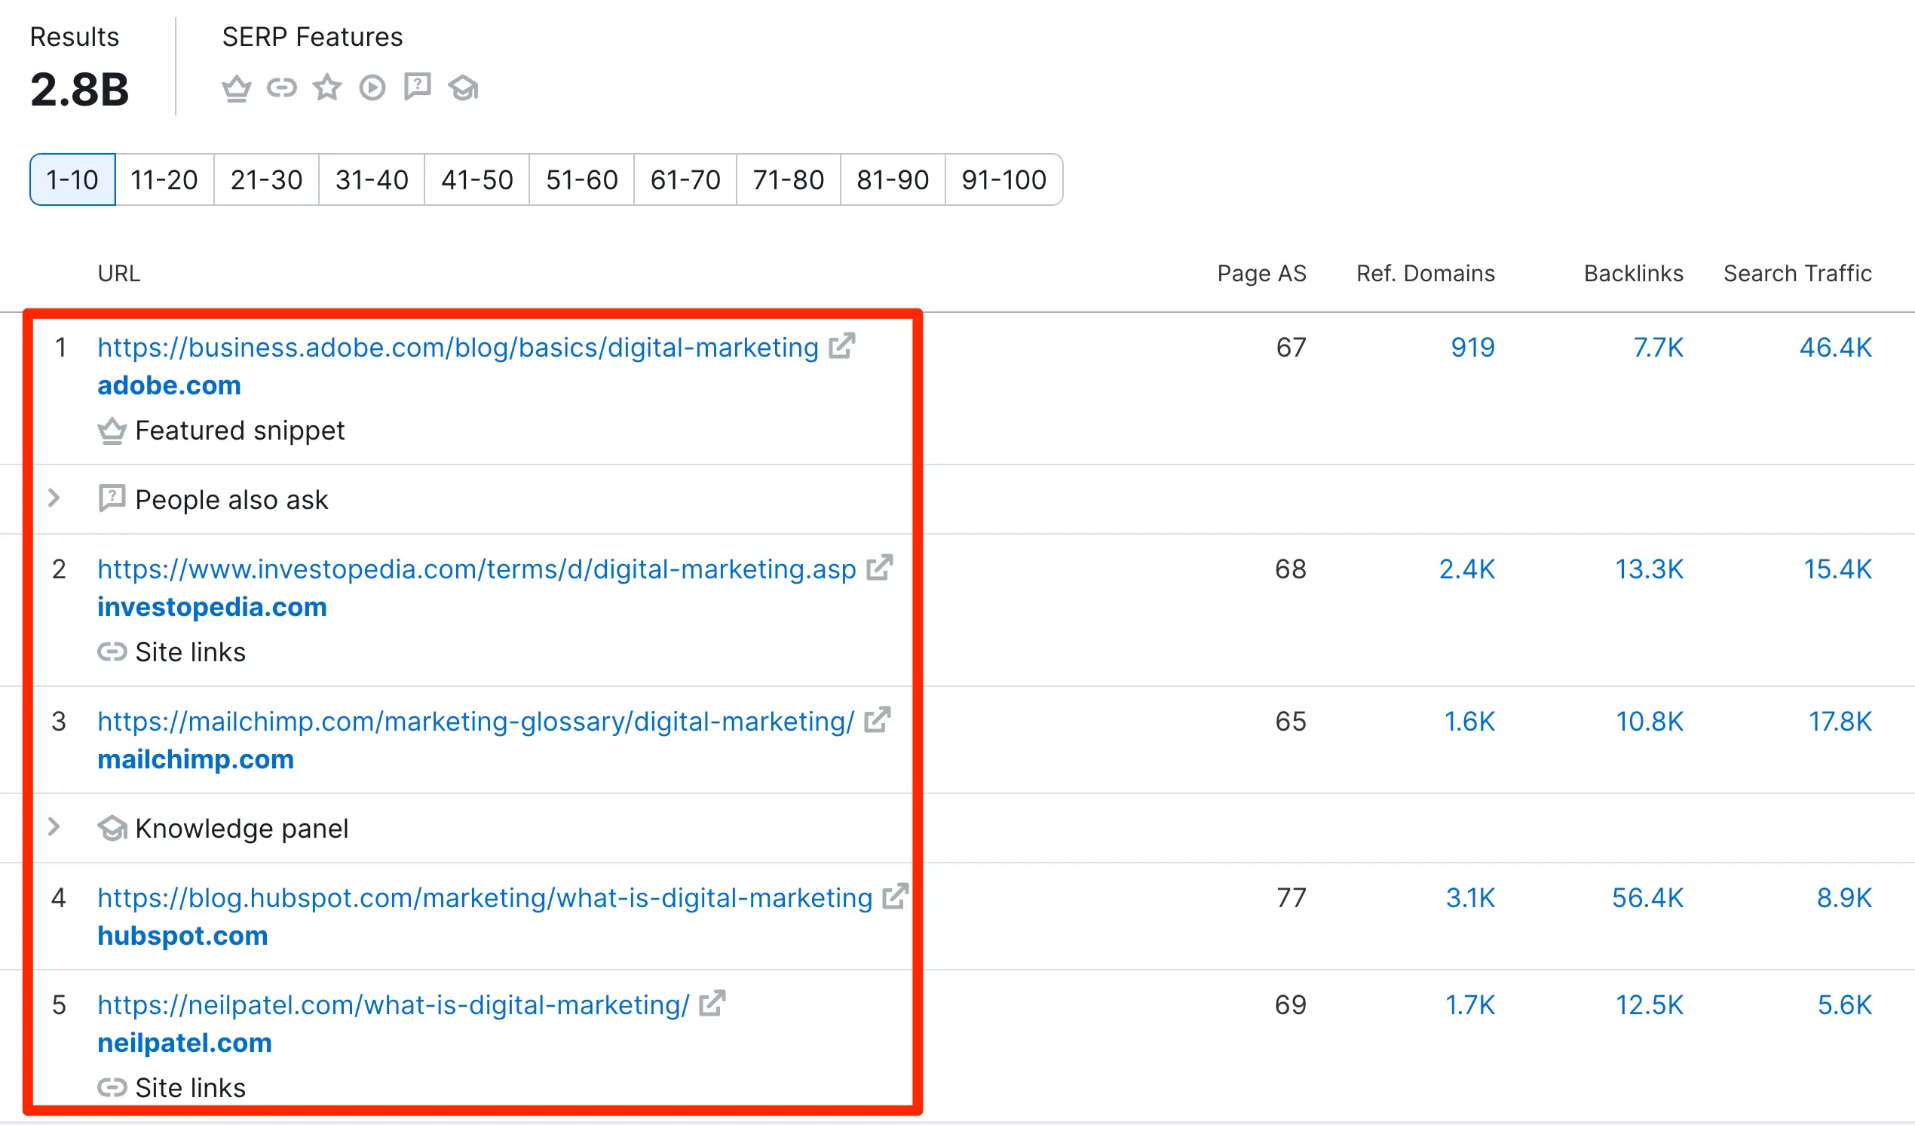Click the Ref. Domains column header
Screen dimensions: 1915x1125
1425,274
